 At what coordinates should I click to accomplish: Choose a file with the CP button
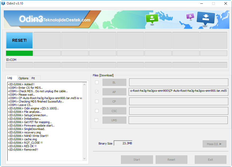(x=114, y=101)
